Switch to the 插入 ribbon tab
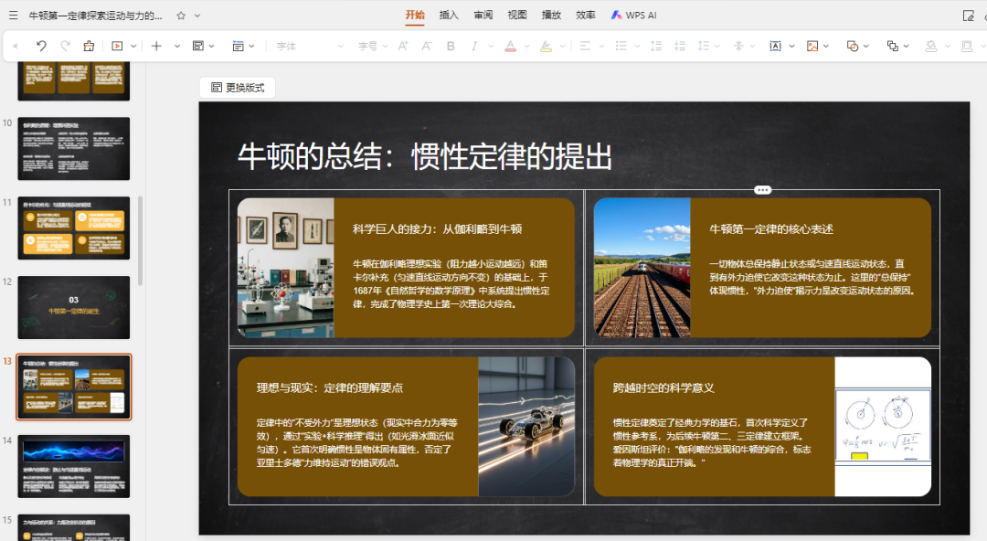The image size is (987, 541). [x=449, y=15]
